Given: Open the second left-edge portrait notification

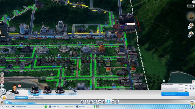Looking at the screenshot, I should 2,78.
